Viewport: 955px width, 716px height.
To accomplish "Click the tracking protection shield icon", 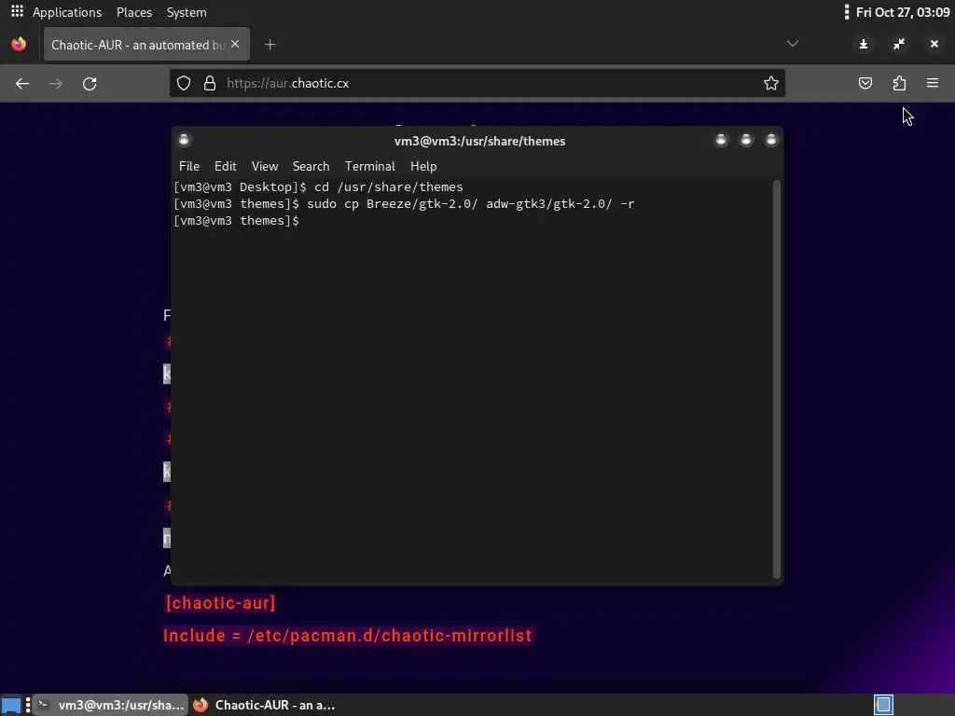I will click(x=184, y=83).
